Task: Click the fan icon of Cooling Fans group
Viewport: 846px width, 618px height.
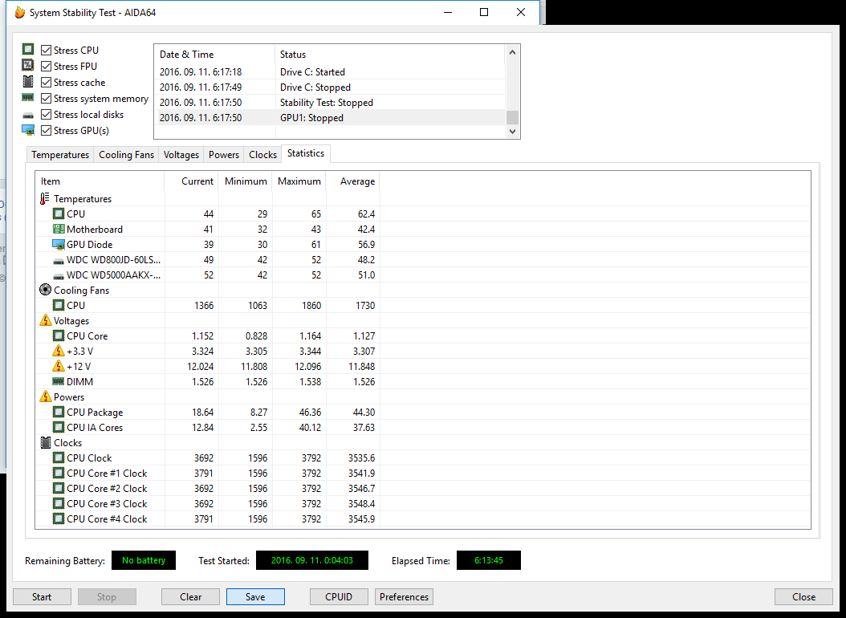Action: tap(45, 290)
